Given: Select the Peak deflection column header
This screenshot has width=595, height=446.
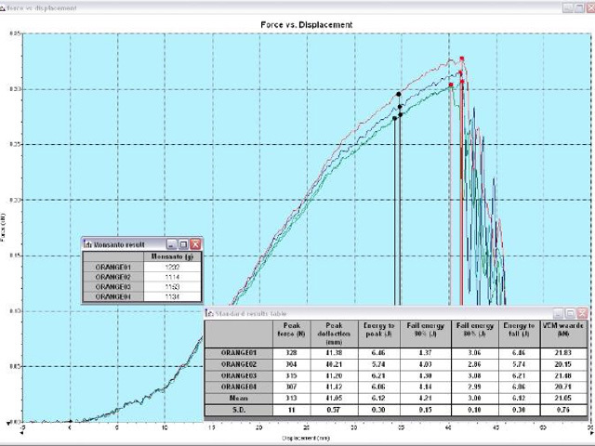Looking at the screenshot, I should tap(336, 333).
